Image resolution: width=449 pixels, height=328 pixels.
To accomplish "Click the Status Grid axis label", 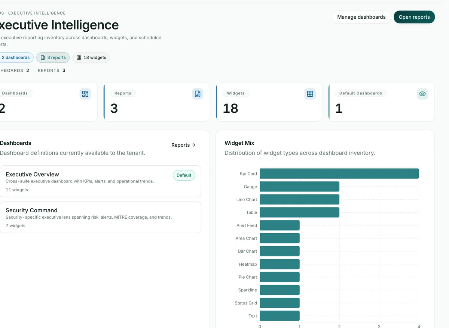I will pyautogui.click(x=246, y=303).
